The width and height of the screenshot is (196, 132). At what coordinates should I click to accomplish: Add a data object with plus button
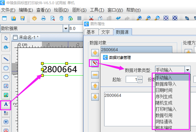click(95, 53)
